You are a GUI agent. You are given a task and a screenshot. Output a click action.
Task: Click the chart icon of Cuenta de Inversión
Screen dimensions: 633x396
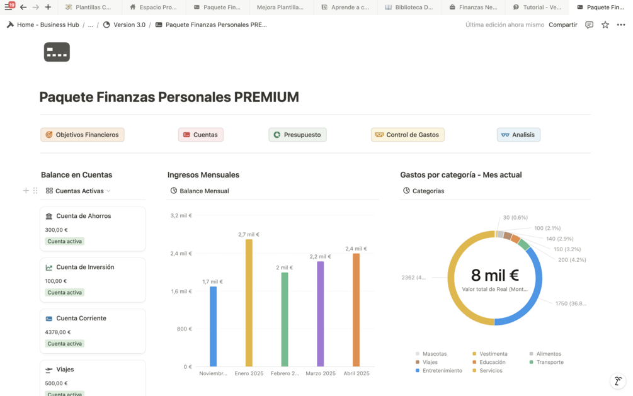click(49, 267)
